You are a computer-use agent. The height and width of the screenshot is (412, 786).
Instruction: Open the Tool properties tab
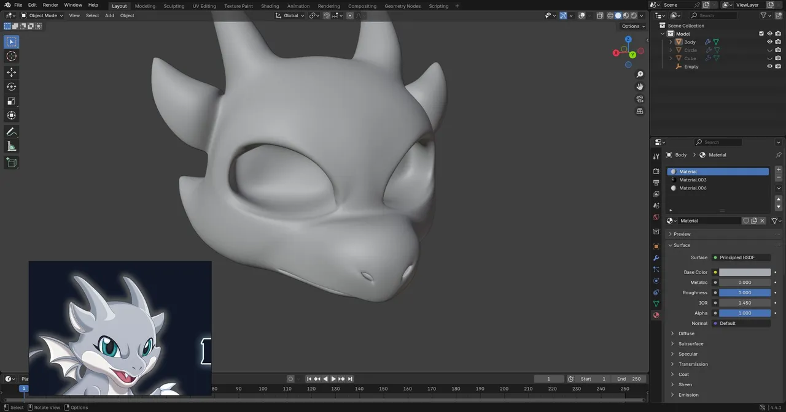click(656, 156)
